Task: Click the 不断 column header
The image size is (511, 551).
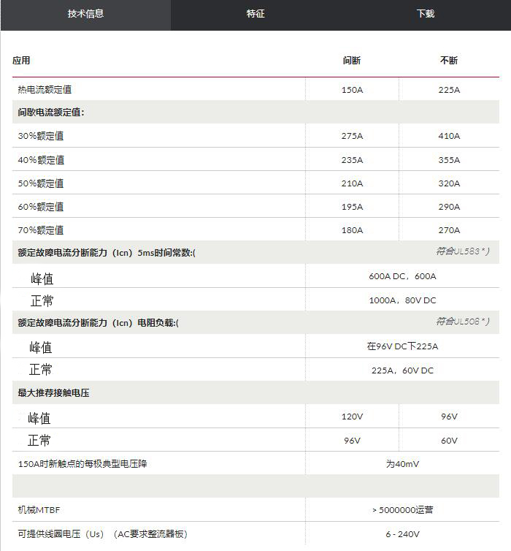Action: pos(449,61)
